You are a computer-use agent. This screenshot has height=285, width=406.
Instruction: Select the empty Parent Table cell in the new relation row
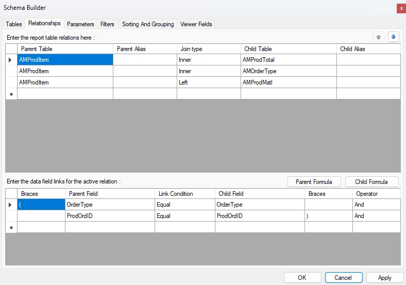tap(65, 94)
